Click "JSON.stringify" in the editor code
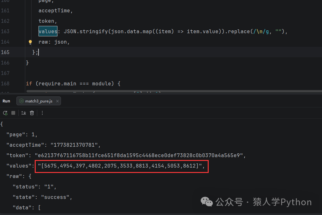 pos(86,32)
